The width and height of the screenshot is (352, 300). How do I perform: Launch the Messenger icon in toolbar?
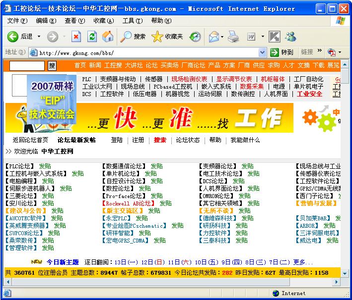[290, 36]
